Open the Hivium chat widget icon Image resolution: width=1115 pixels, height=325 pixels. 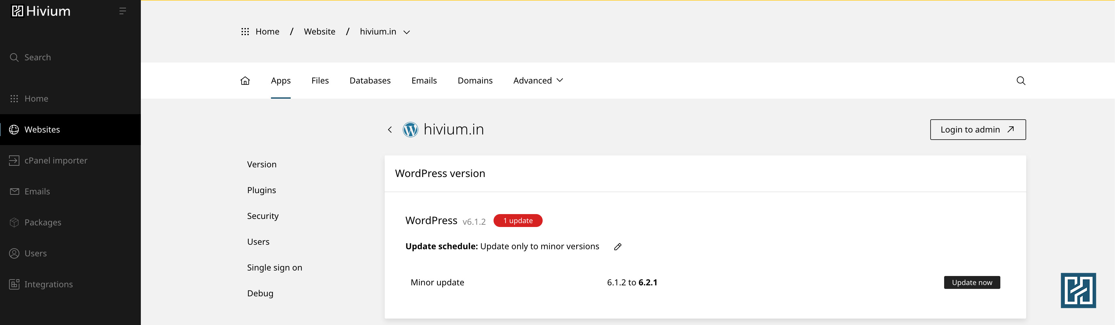[x=1078, y=291]
